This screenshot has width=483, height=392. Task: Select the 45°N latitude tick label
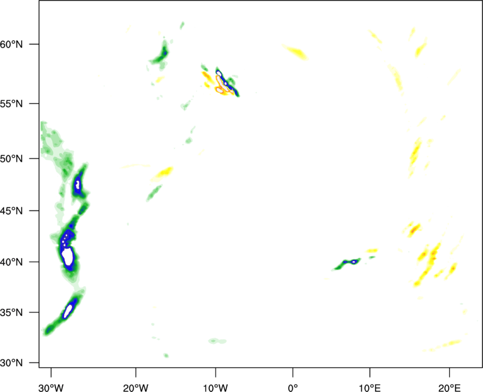point(11,211)
